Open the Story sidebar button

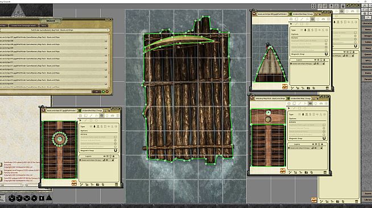[x=367, y=48]
